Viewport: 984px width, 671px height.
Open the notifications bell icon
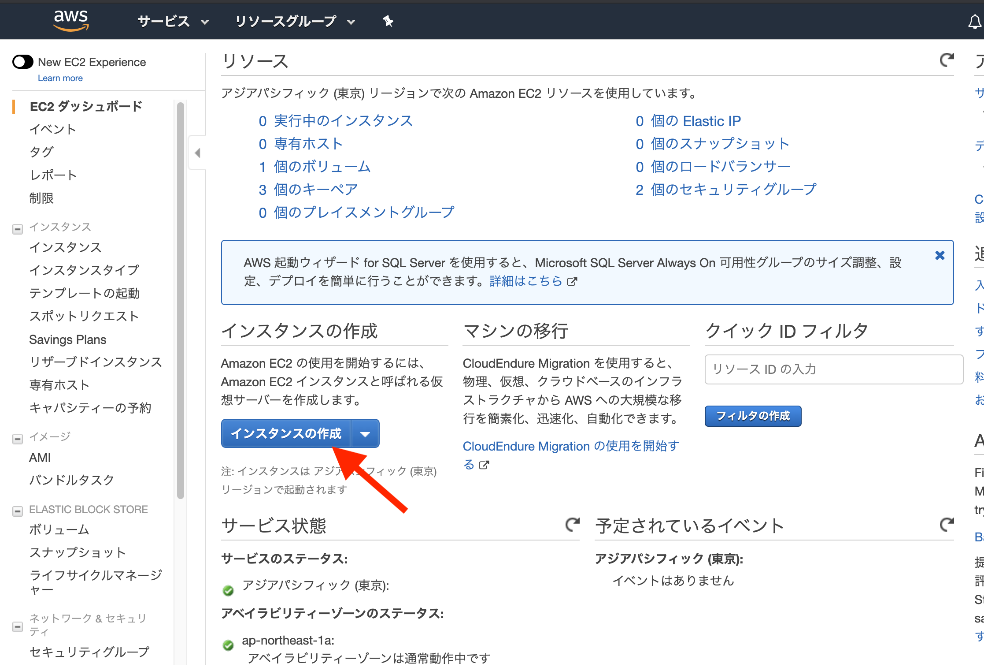point(975,22)
